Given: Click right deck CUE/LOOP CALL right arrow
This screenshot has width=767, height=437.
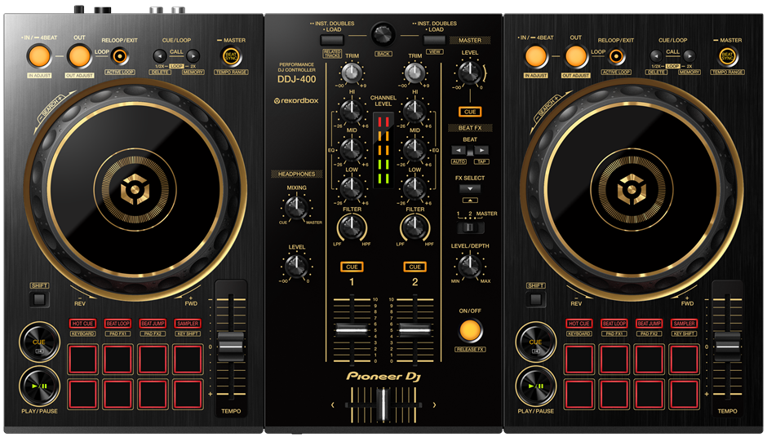Looking at the screenshot, I should (689, 55).
